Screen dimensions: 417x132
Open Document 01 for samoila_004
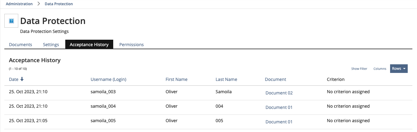[x=279, y=107]
